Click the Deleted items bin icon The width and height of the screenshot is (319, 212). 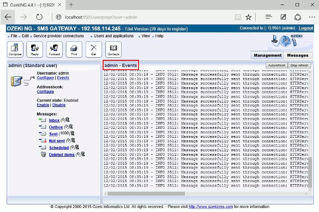(x=43, y=155)
